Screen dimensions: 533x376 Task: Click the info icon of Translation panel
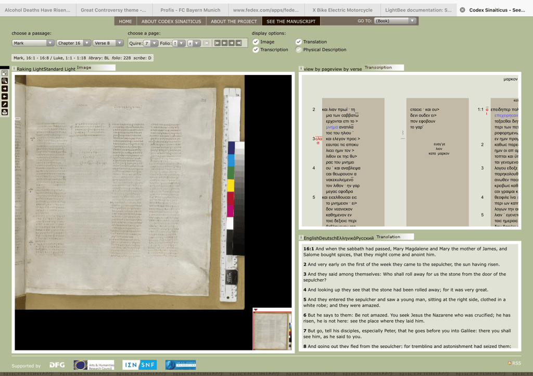[x=301, y=237]
